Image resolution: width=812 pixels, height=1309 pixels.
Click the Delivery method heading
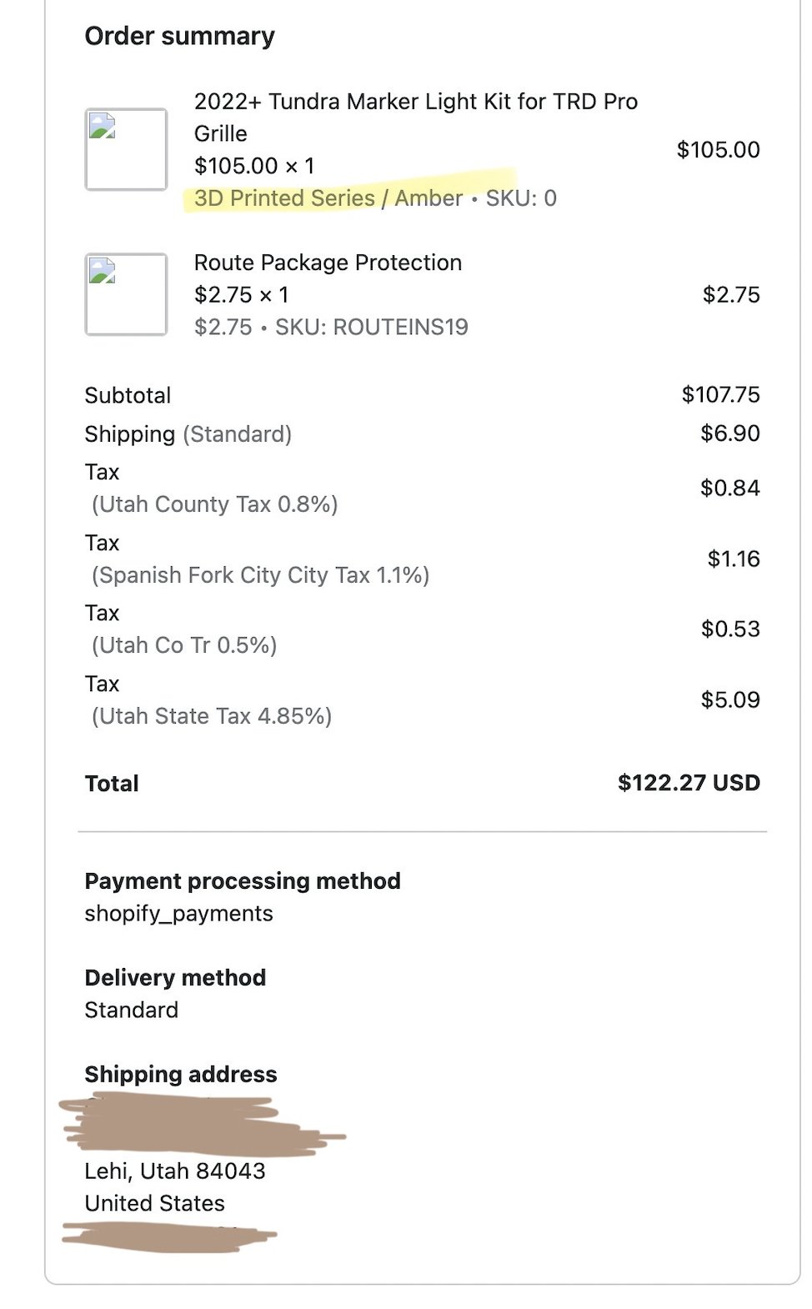pyautogui.click(x=175, y=978)
